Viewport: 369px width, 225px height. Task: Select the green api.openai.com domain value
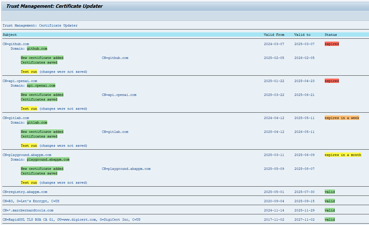(41, 85)
